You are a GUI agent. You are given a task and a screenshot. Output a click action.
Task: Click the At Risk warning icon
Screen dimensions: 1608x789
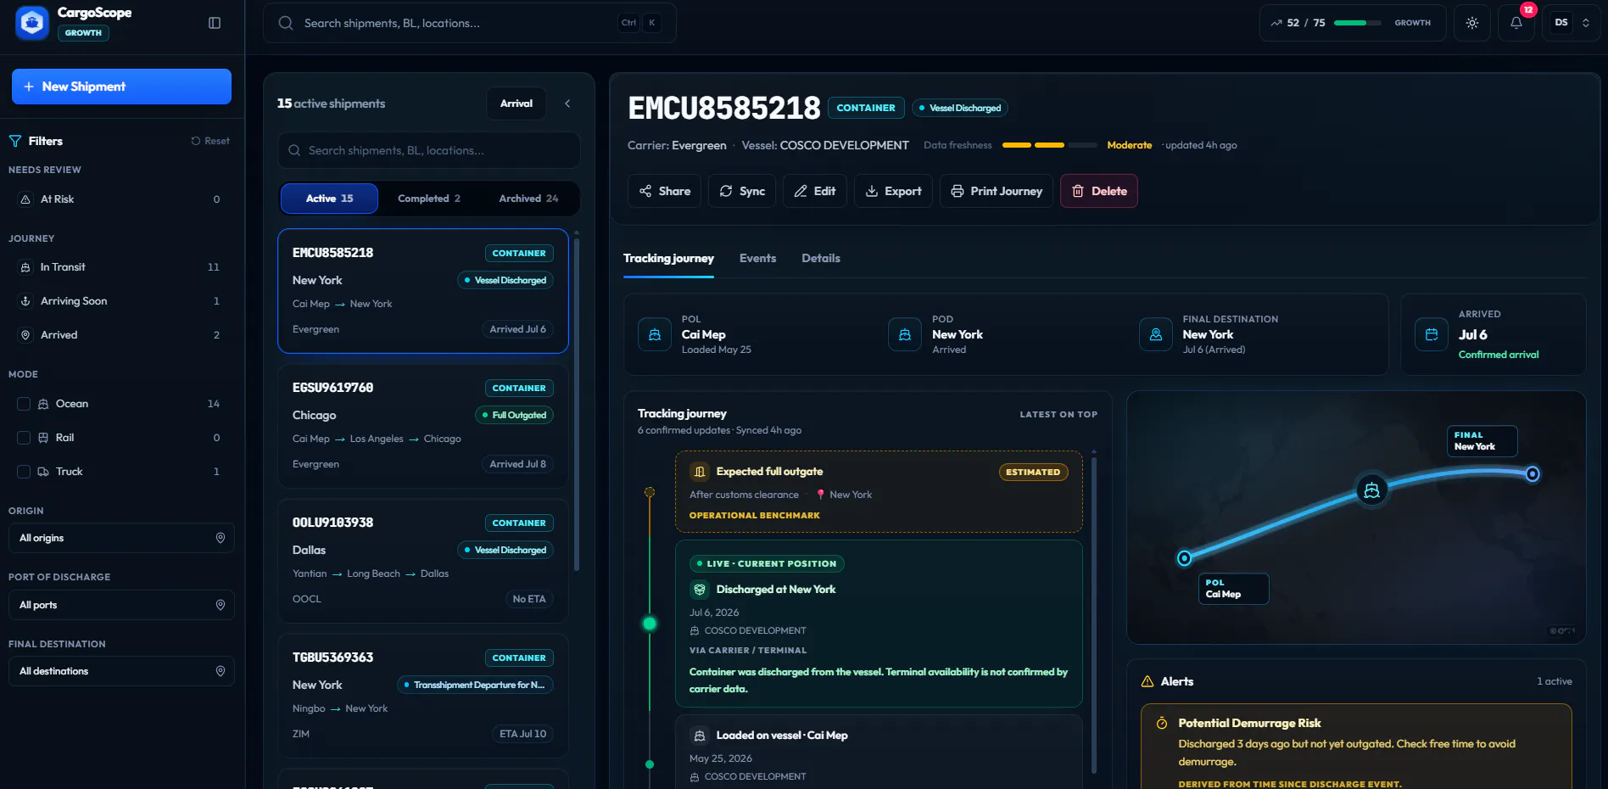[x=25, y=199]
